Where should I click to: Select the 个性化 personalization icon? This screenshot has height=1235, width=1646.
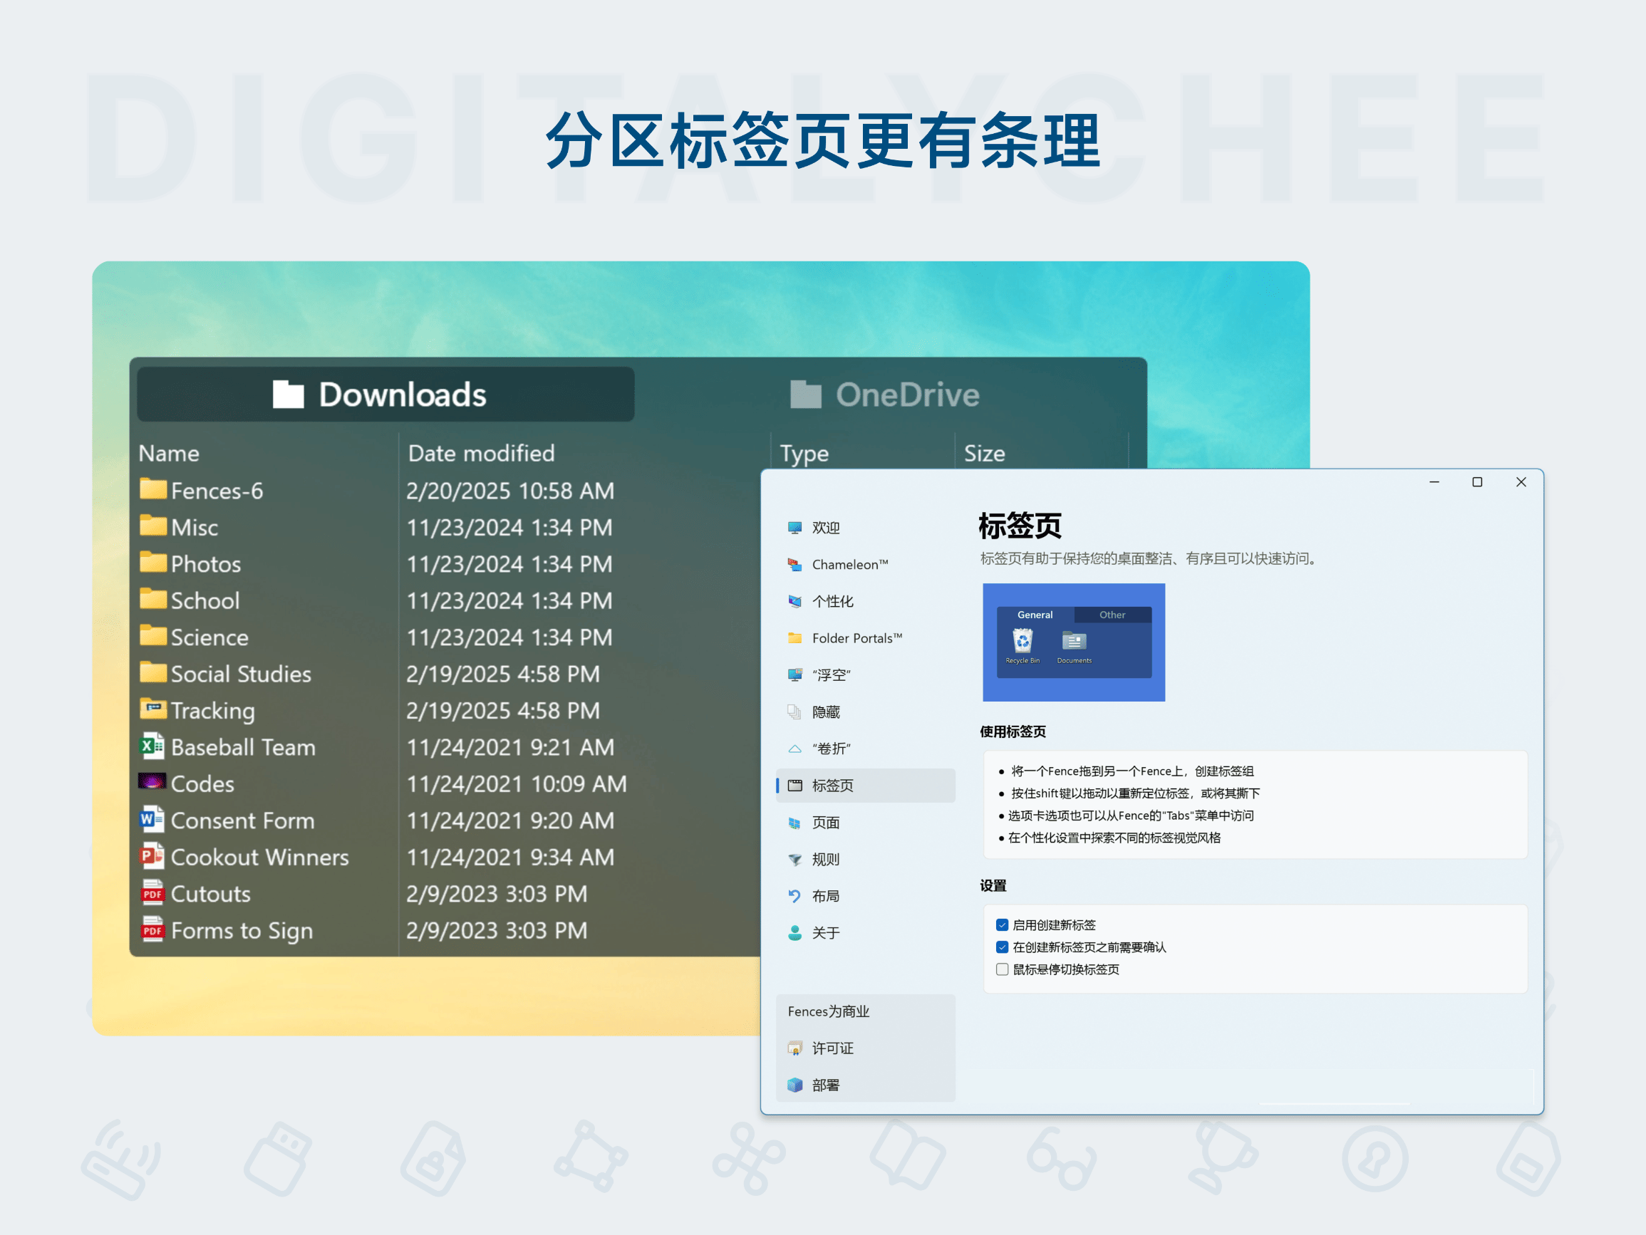pyautogui.click(x=794, y=601)
